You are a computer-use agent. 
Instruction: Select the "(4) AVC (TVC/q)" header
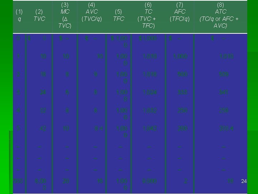92,12
